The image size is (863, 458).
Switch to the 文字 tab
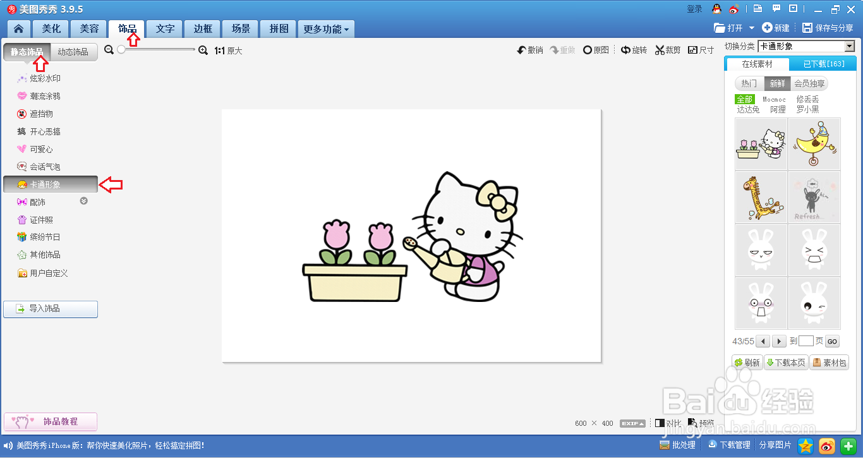tap(165, 29)
